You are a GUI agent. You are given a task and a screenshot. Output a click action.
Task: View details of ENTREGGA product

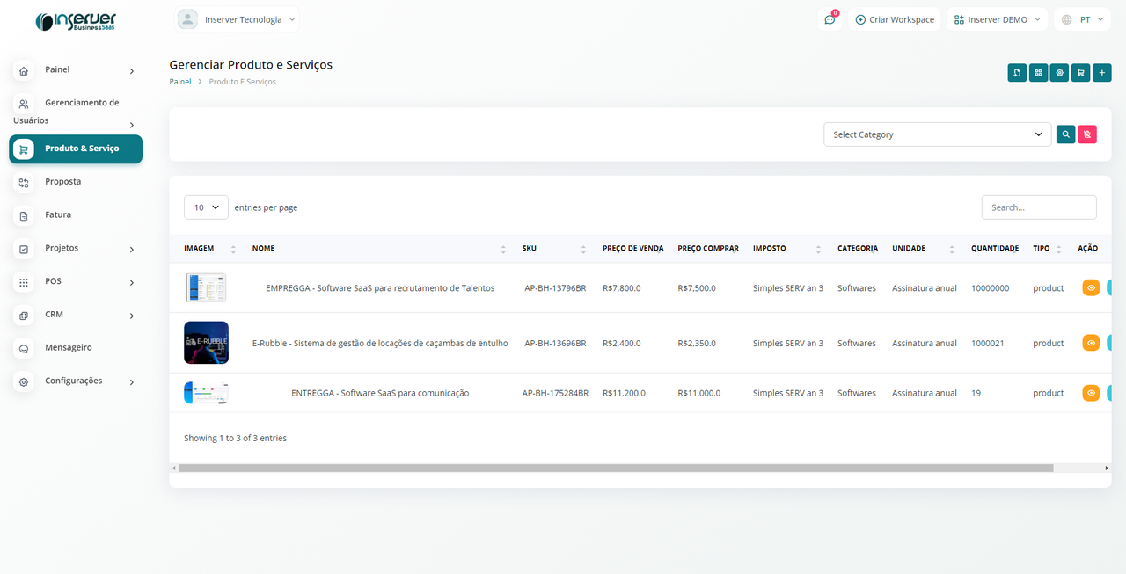1091,393
